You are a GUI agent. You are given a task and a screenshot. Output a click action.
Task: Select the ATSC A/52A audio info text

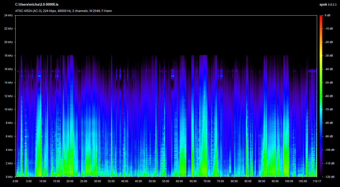(x=63, y=11)
